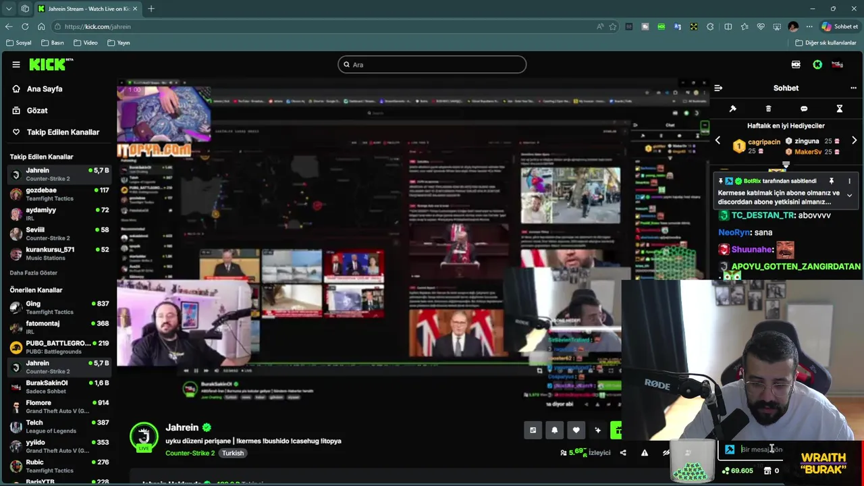Open Rubic recommended channel
The image size is (864, 486).
[59, 466]
